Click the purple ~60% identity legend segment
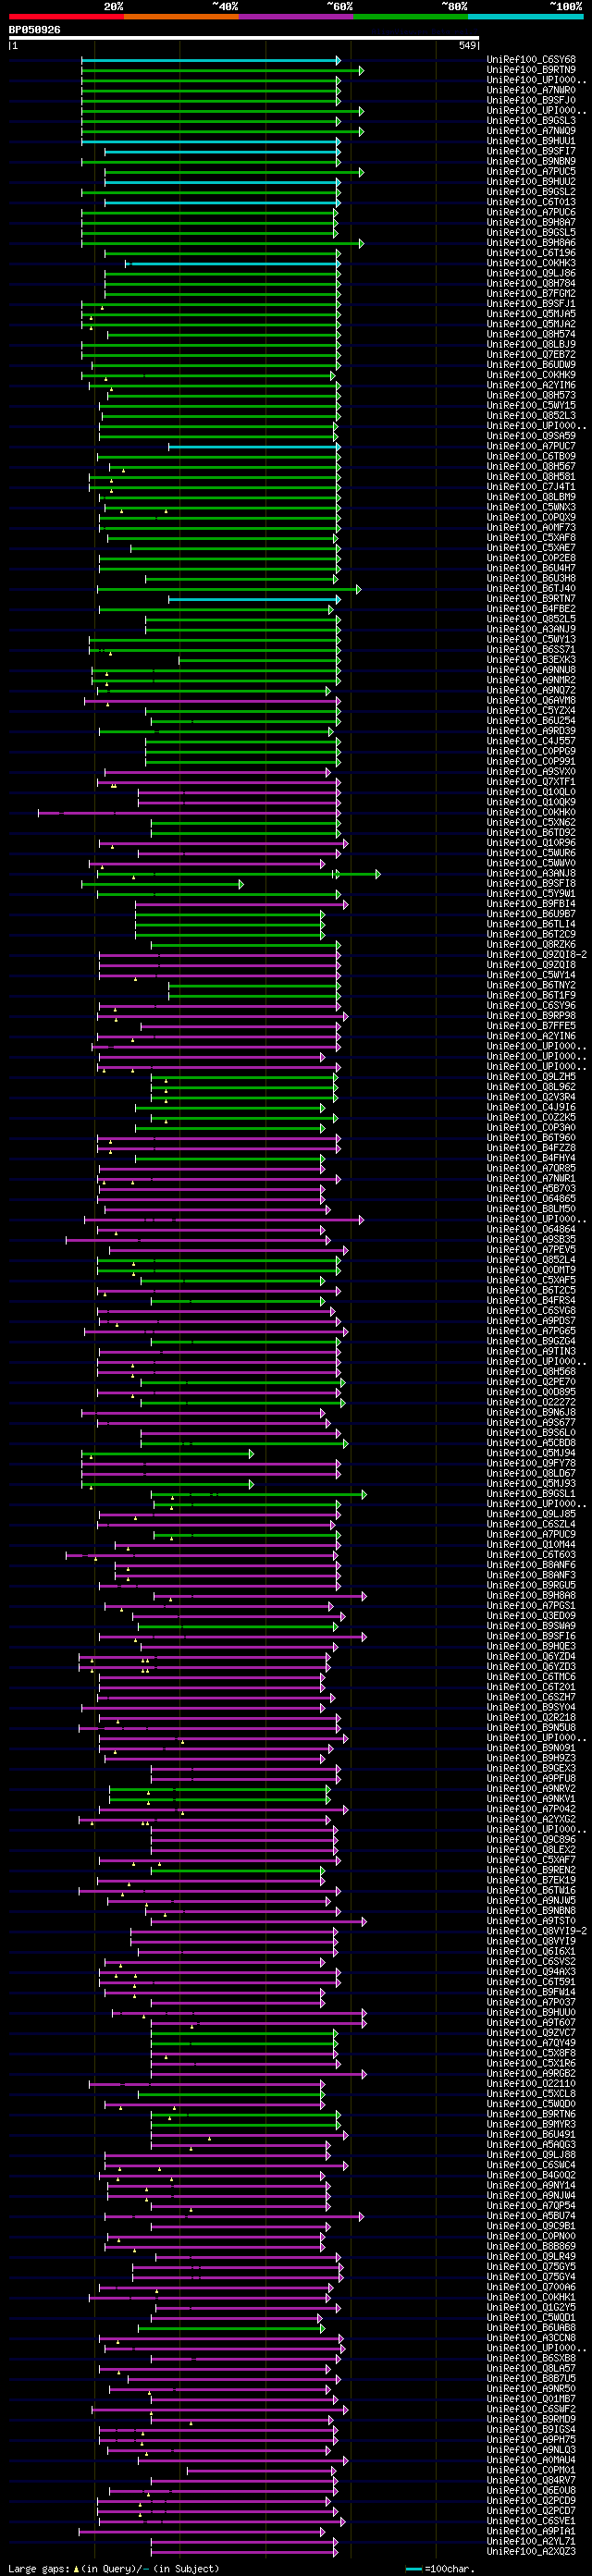 [296, 17]
